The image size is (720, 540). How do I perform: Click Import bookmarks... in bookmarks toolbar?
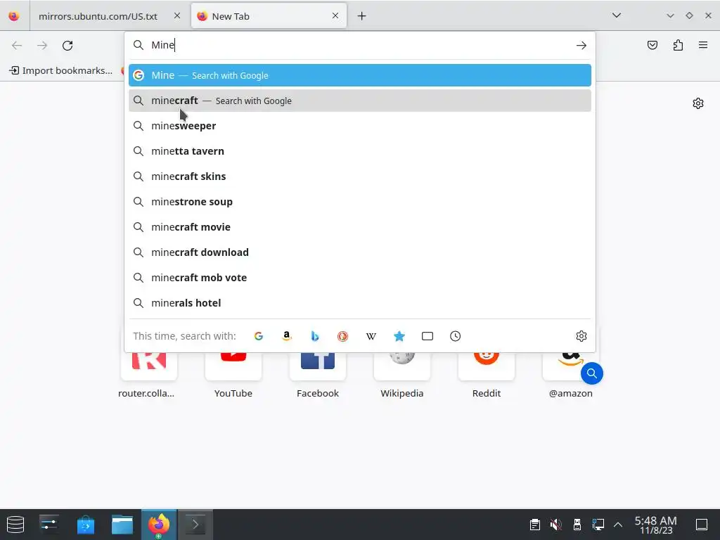[x=61, y=70]
